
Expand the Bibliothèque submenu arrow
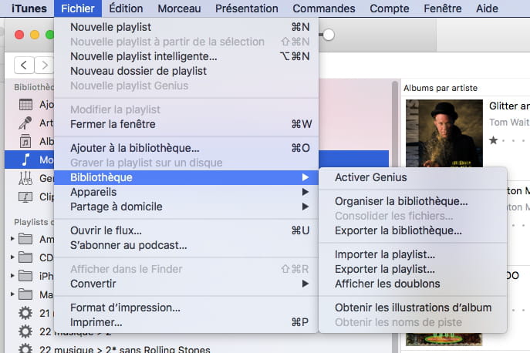coord(306,177)
